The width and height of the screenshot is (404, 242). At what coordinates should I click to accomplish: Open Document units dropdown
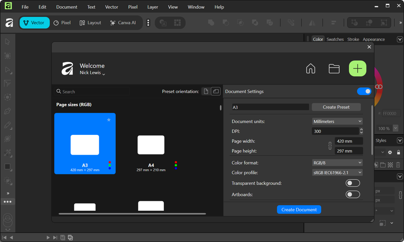(x=337, y=121)
